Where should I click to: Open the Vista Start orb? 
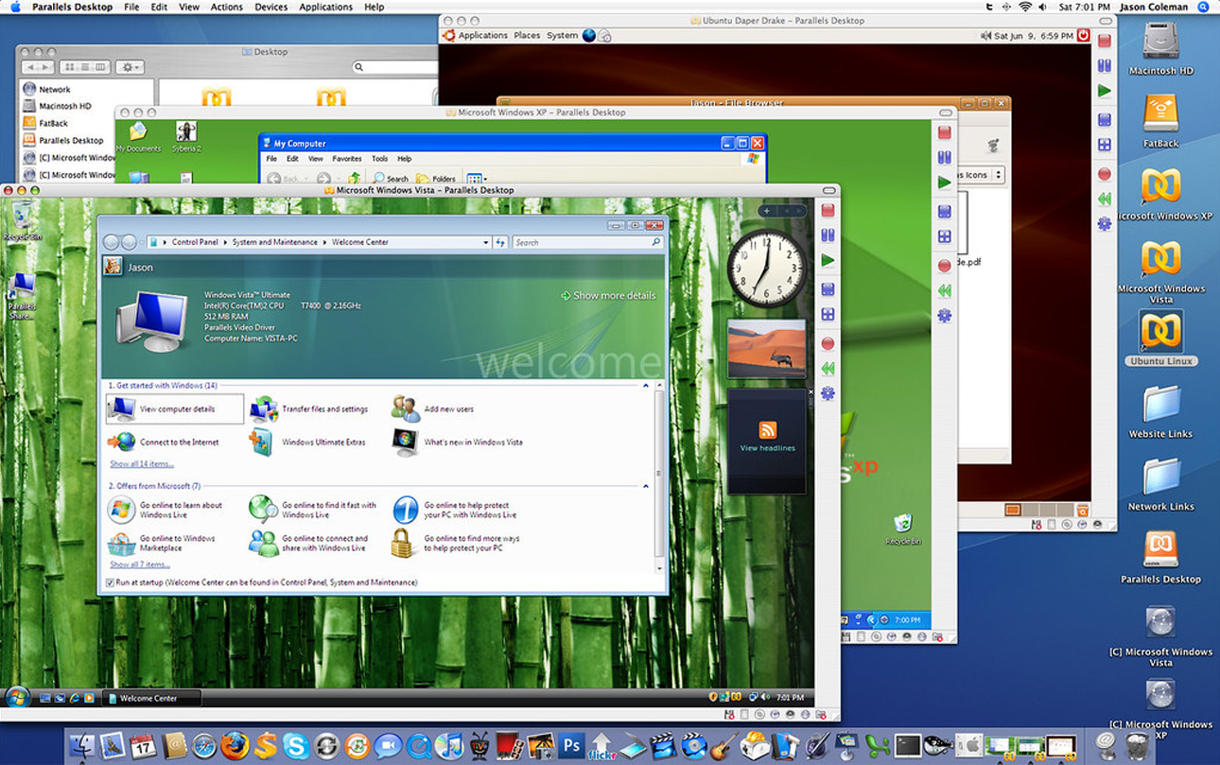coord(17,698)
